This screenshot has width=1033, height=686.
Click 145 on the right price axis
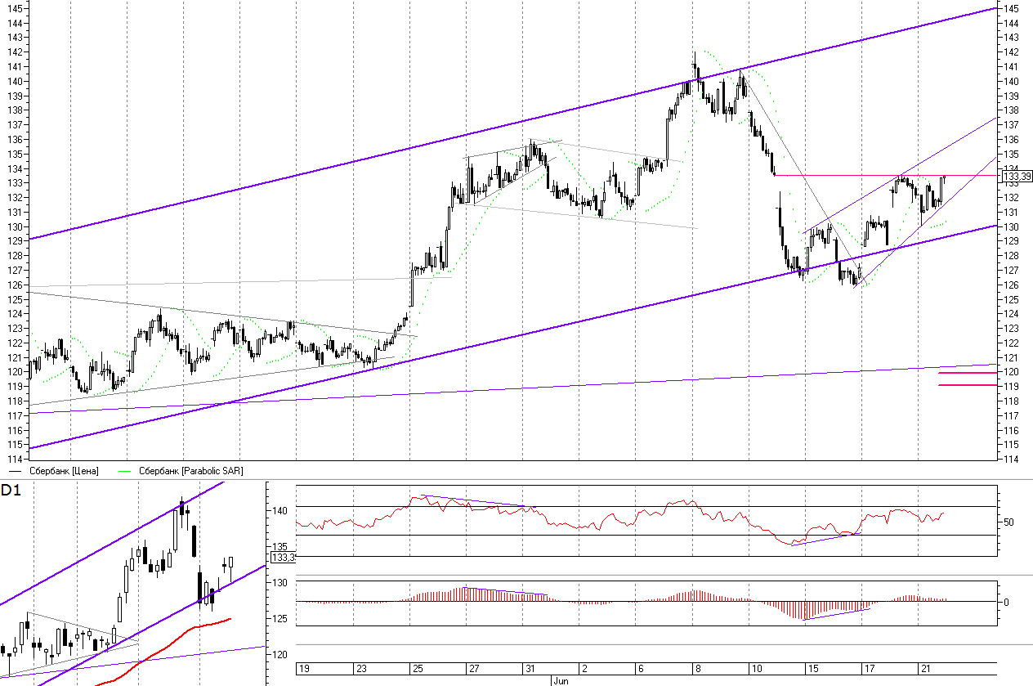[x=1010, y=8]
